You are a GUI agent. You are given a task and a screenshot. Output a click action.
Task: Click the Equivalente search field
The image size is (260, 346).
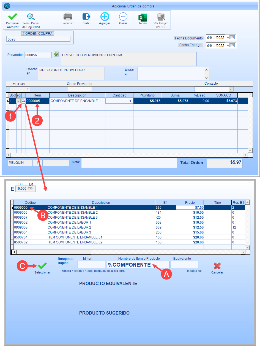tap(184, 265)
